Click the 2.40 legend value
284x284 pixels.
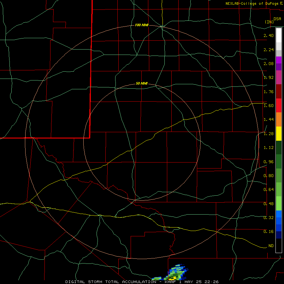(269, 35)
